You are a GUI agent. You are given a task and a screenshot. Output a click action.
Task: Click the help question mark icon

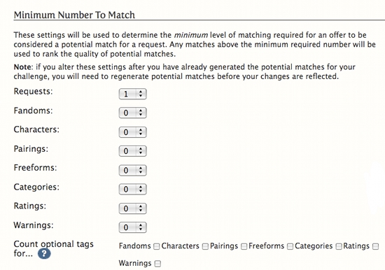tap(44, 253)
